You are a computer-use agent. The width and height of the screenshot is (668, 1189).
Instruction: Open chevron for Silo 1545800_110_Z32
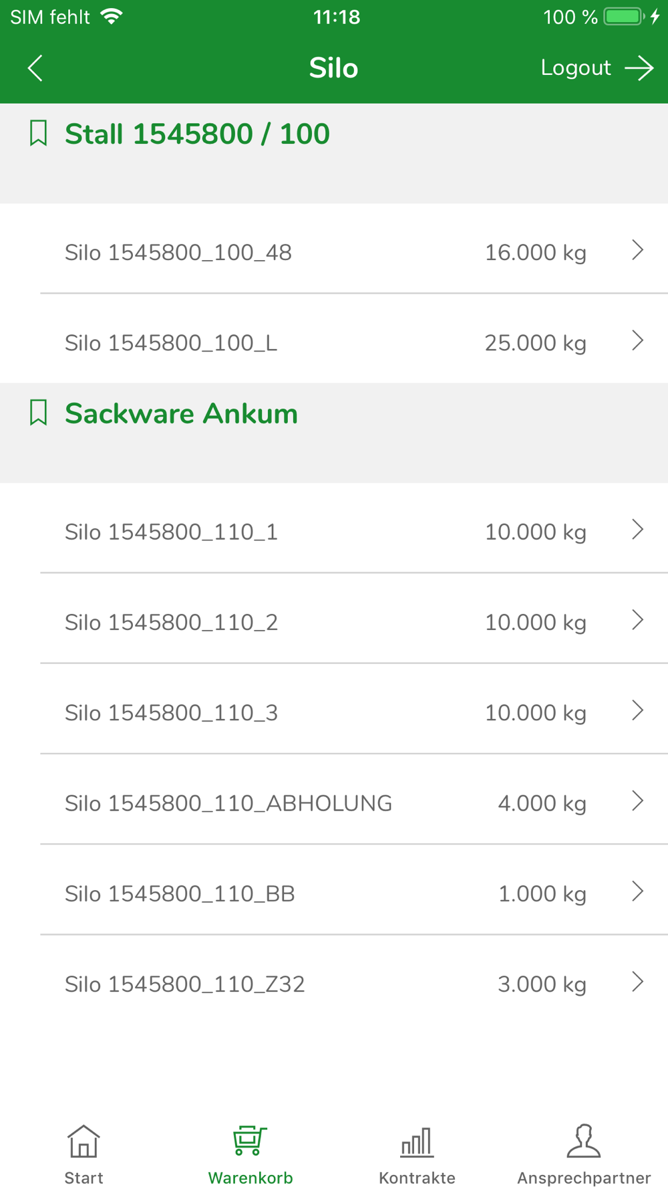tap(638, 982)
